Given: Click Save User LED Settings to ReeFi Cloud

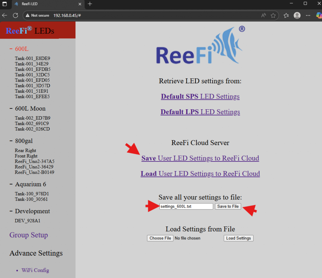Looking at the screenshot, I should click(x=200, y=158).
